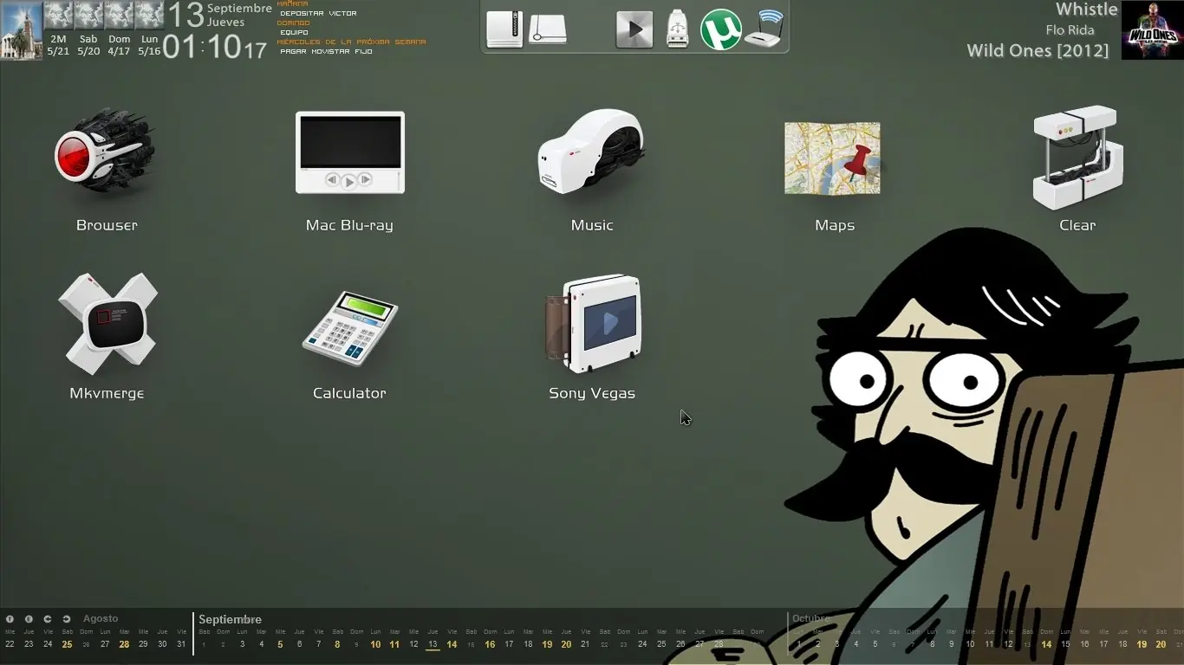Open the Wi-Fi router dock icon
Viewport: 1184px width, 665px height.
pos(764,29)
